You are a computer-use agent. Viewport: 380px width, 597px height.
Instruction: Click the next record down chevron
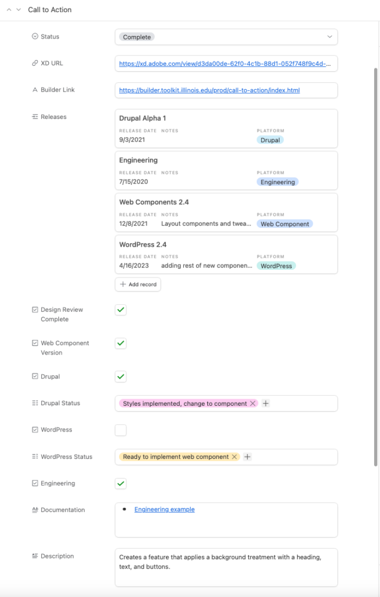click(19, 10)
